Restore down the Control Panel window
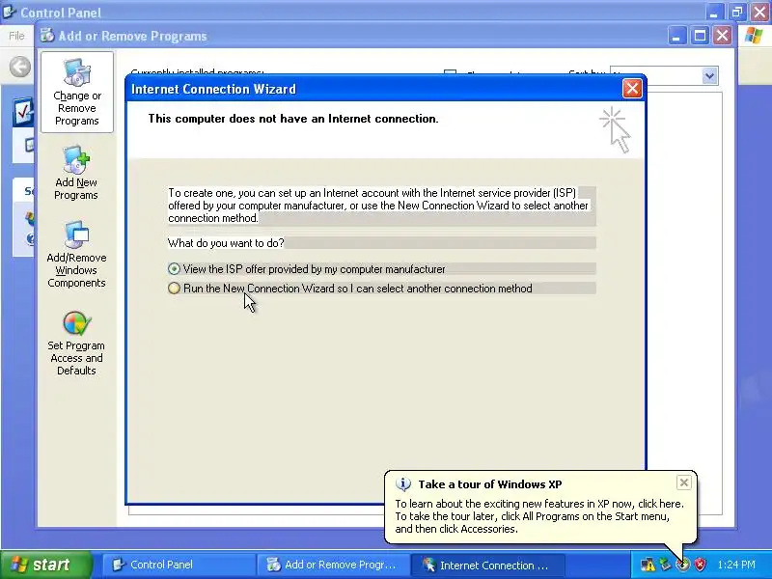Viewport: 772px width, 579px height. coord(737,12)
